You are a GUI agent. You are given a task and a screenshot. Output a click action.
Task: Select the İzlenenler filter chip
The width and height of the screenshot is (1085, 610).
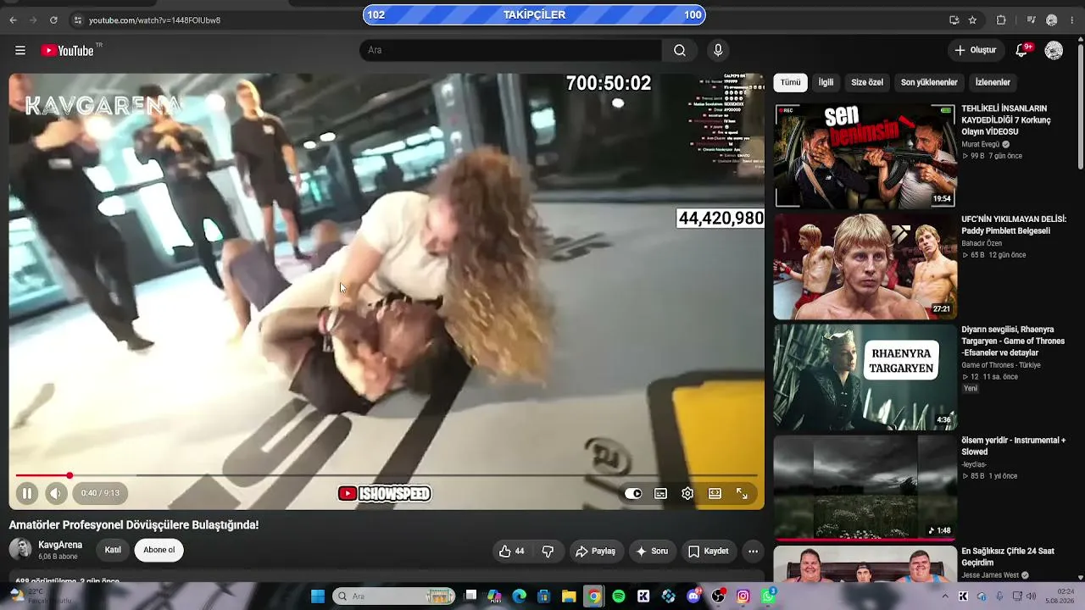tap(993, 82)
